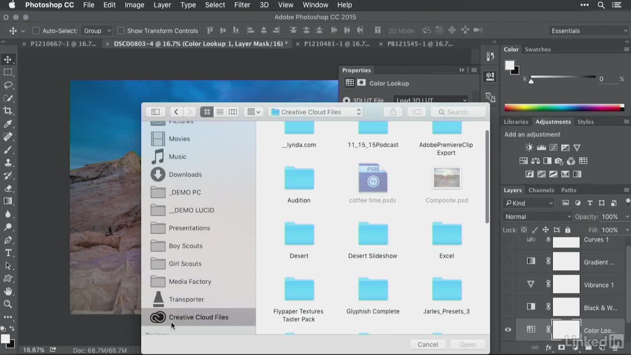Add a Threshold adjustment
Viewport: 631px width, 355px height.
click(x=553, y=174)
